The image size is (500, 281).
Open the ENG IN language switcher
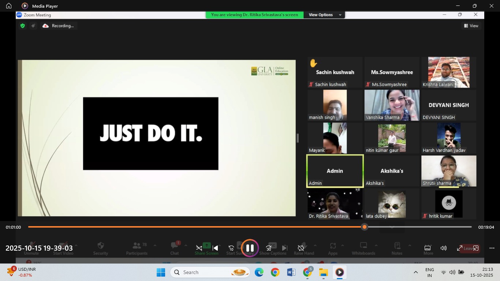click(x=430, y=272)
